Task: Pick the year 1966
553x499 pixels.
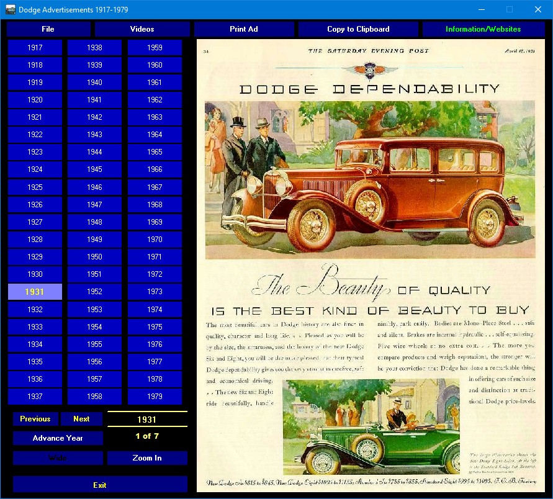Action: point(155,169)
